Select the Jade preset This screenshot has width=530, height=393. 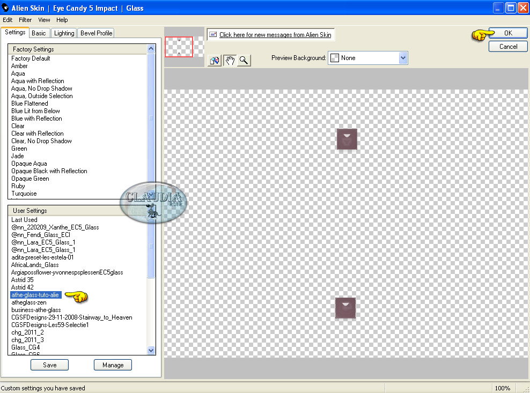[x=17, y=156]
